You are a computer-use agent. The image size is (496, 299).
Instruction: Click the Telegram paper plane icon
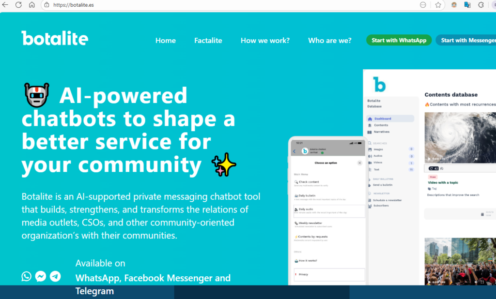pos(56,276)
